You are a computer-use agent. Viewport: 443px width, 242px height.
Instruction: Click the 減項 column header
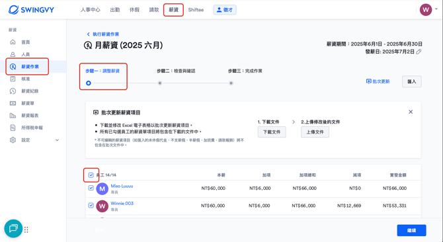pos(357,175)
